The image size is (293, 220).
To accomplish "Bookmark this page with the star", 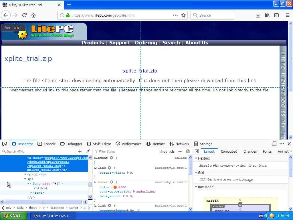I will 183,15.
